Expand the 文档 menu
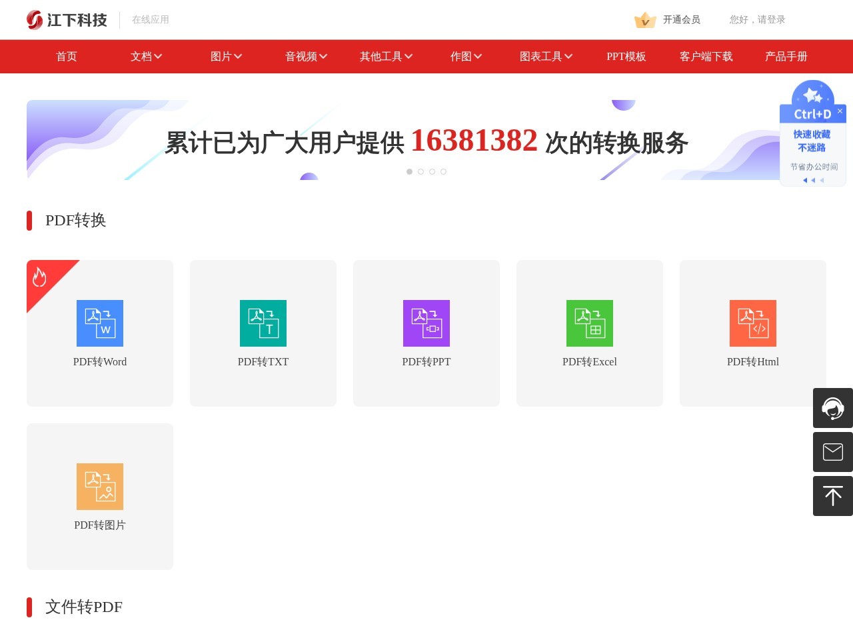Viewport: 853px width, 640px height. (x=147, y=57)
